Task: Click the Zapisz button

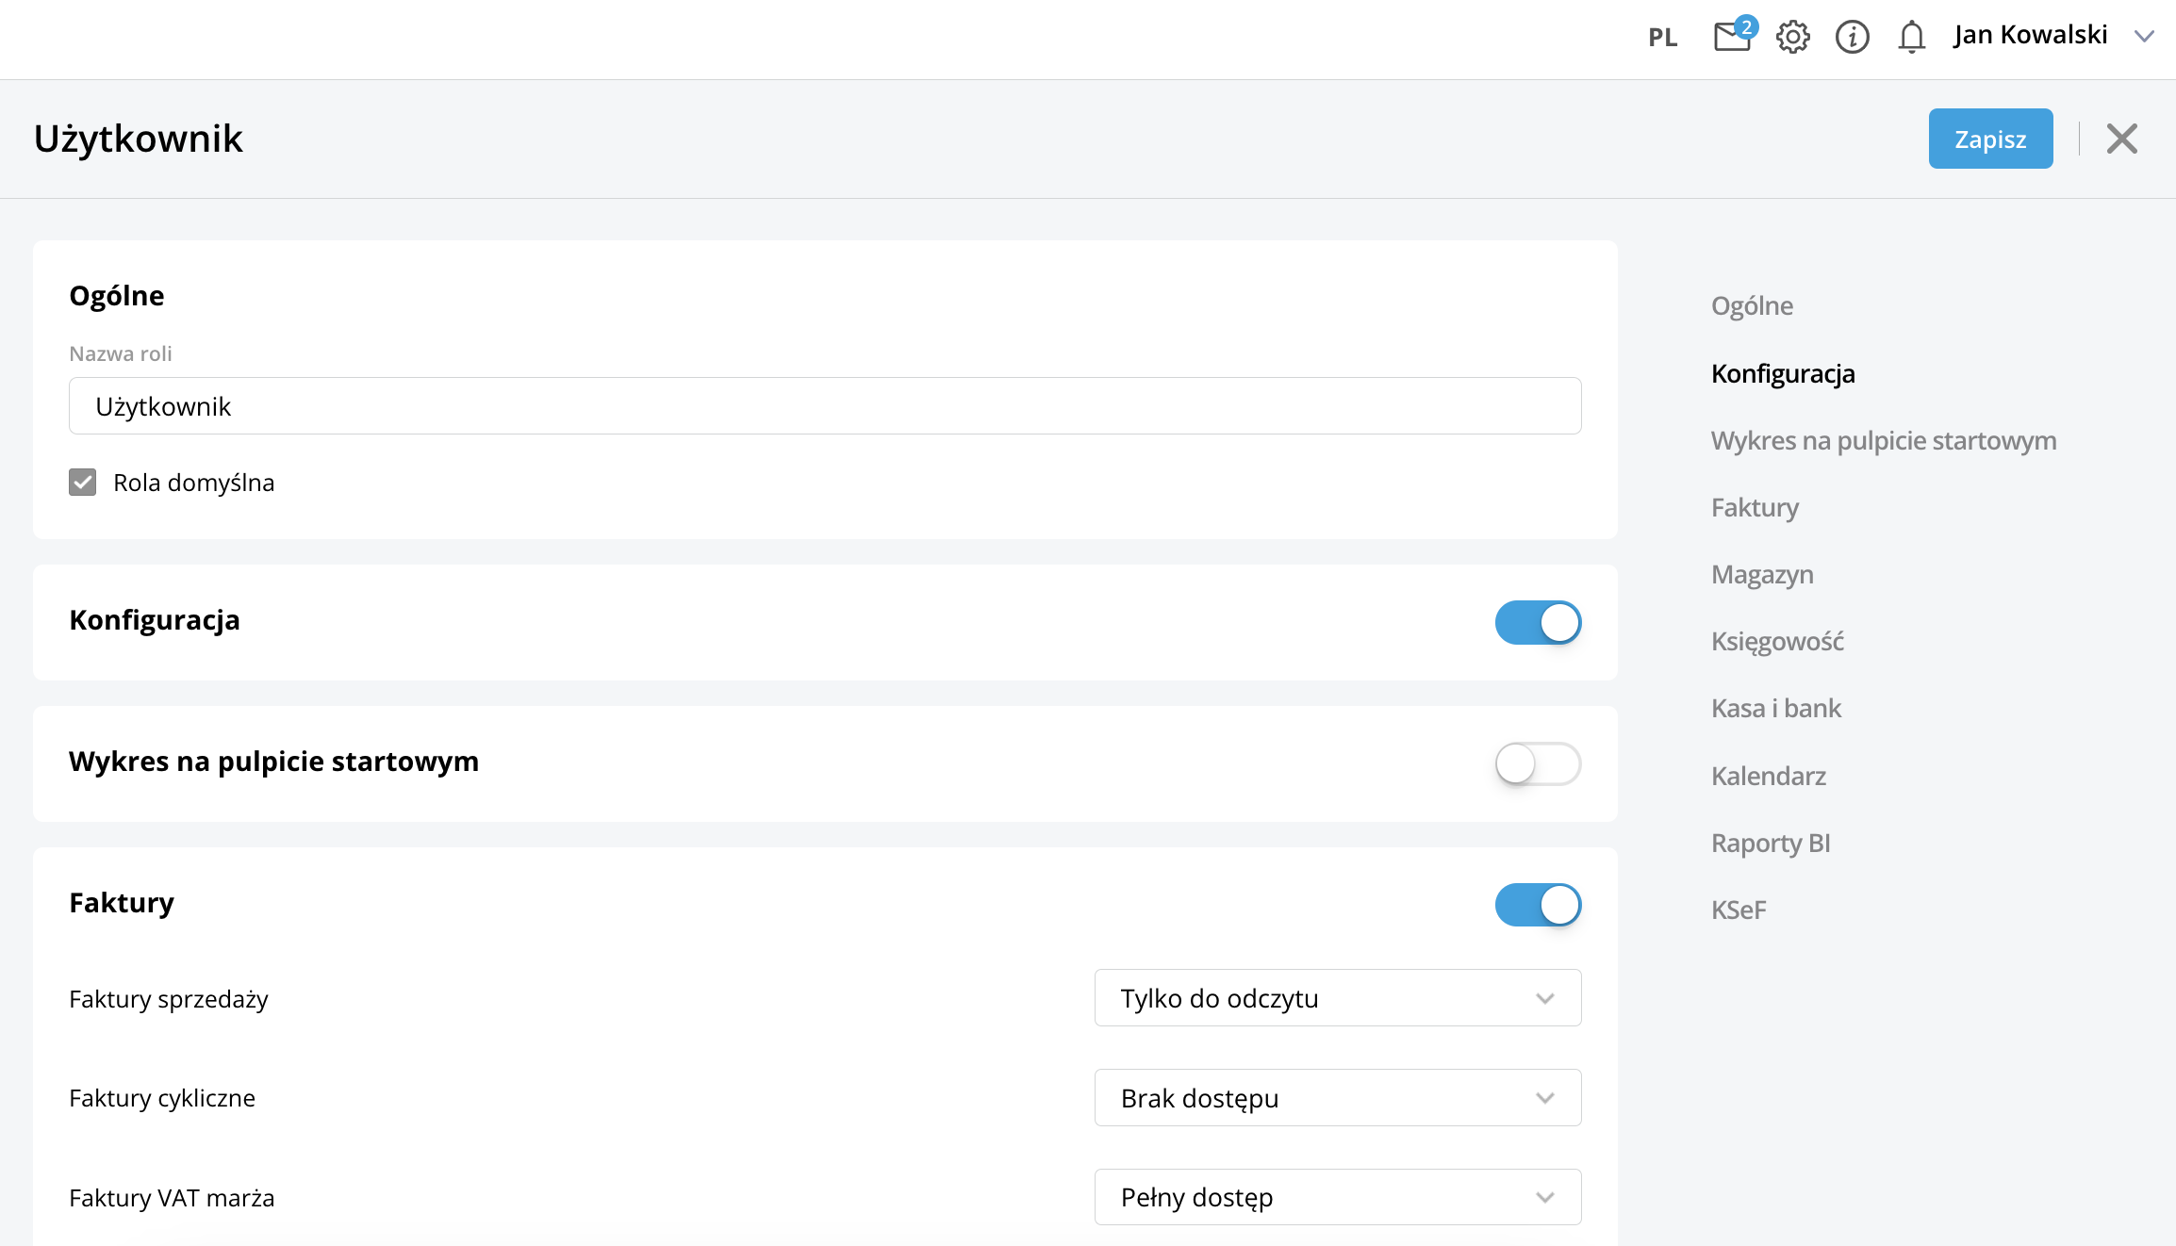Action: pos(1990,139)
